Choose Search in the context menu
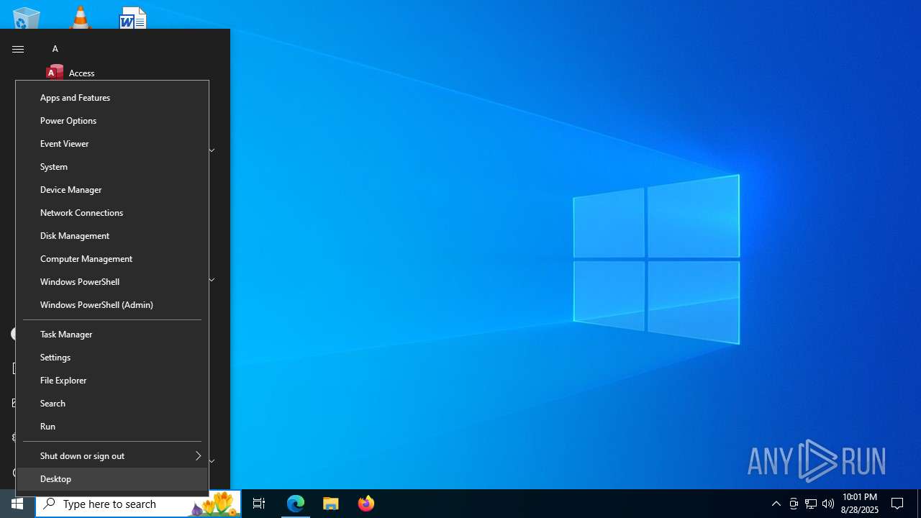Screen dimensions: 921x518 click(x=112, y=403)
